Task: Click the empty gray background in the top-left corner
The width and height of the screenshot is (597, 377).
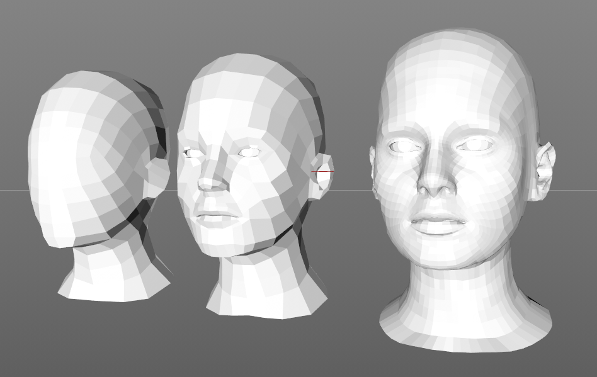Action: point(25,25)
